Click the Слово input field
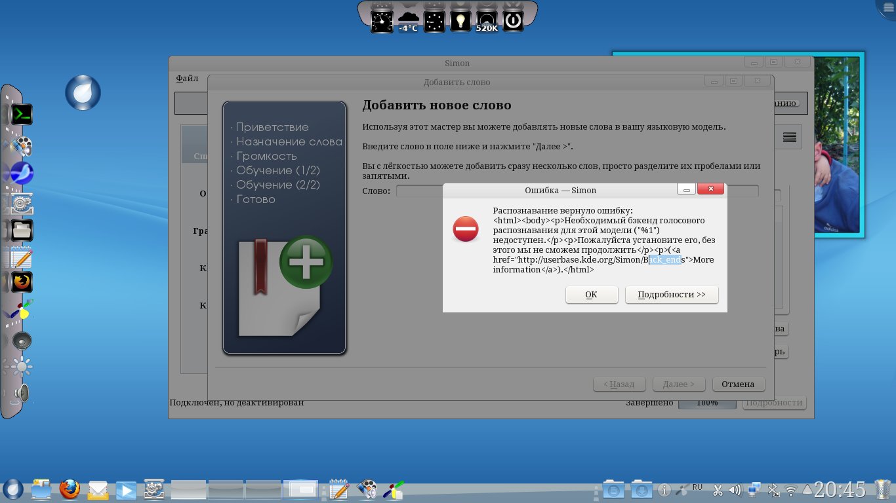Image resolution: width=896 pixels, height=503 pixels. click(577, 191)
